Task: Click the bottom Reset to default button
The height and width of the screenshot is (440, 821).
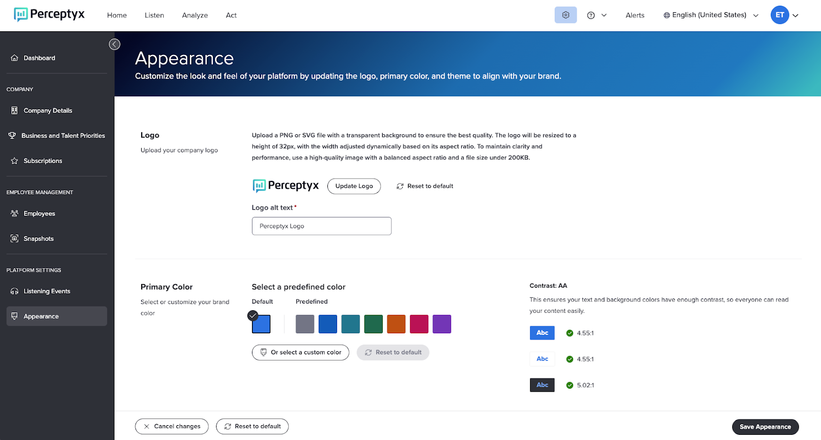Action: click(x=252, y=427)
